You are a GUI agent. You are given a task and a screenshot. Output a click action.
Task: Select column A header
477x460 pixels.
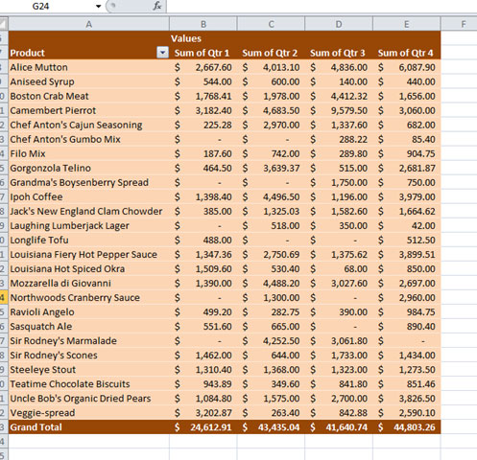(x=88, y=24)
